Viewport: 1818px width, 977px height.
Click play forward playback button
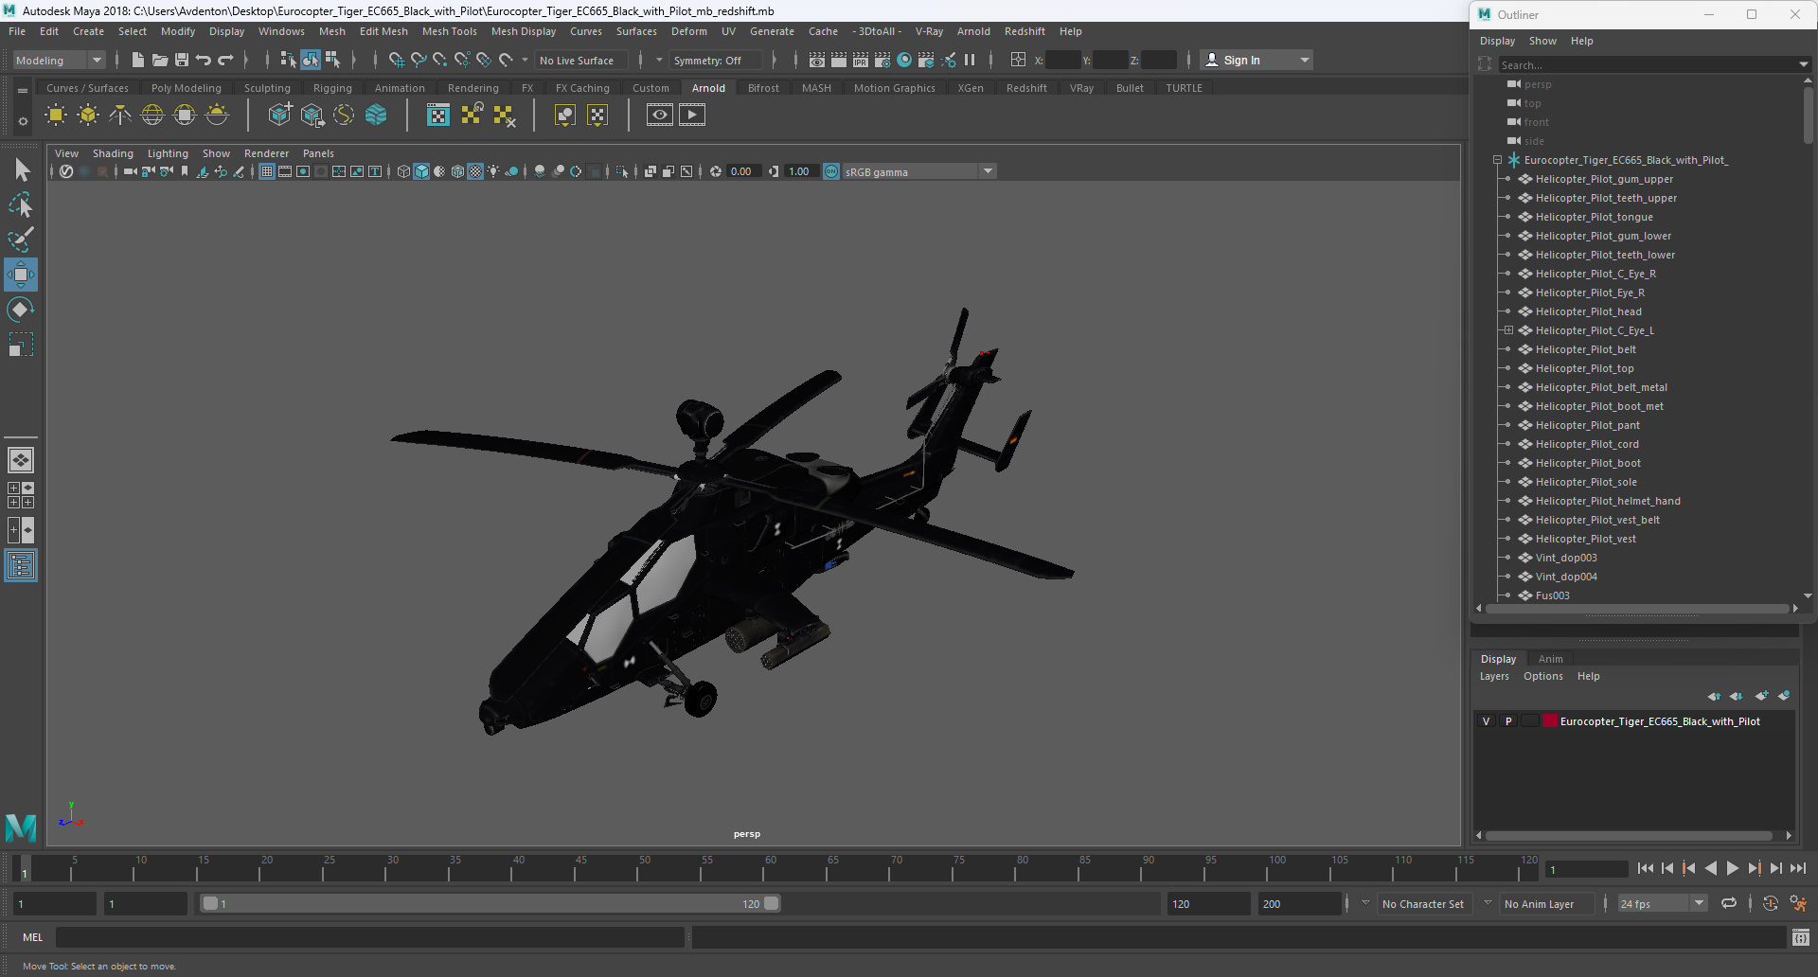[x=1732, y=867]
